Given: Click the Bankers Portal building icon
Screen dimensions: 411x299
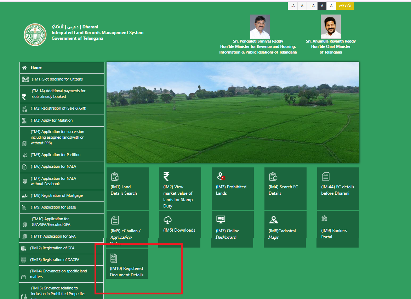Looking at the screenshot, I should [x=324, y=218].
